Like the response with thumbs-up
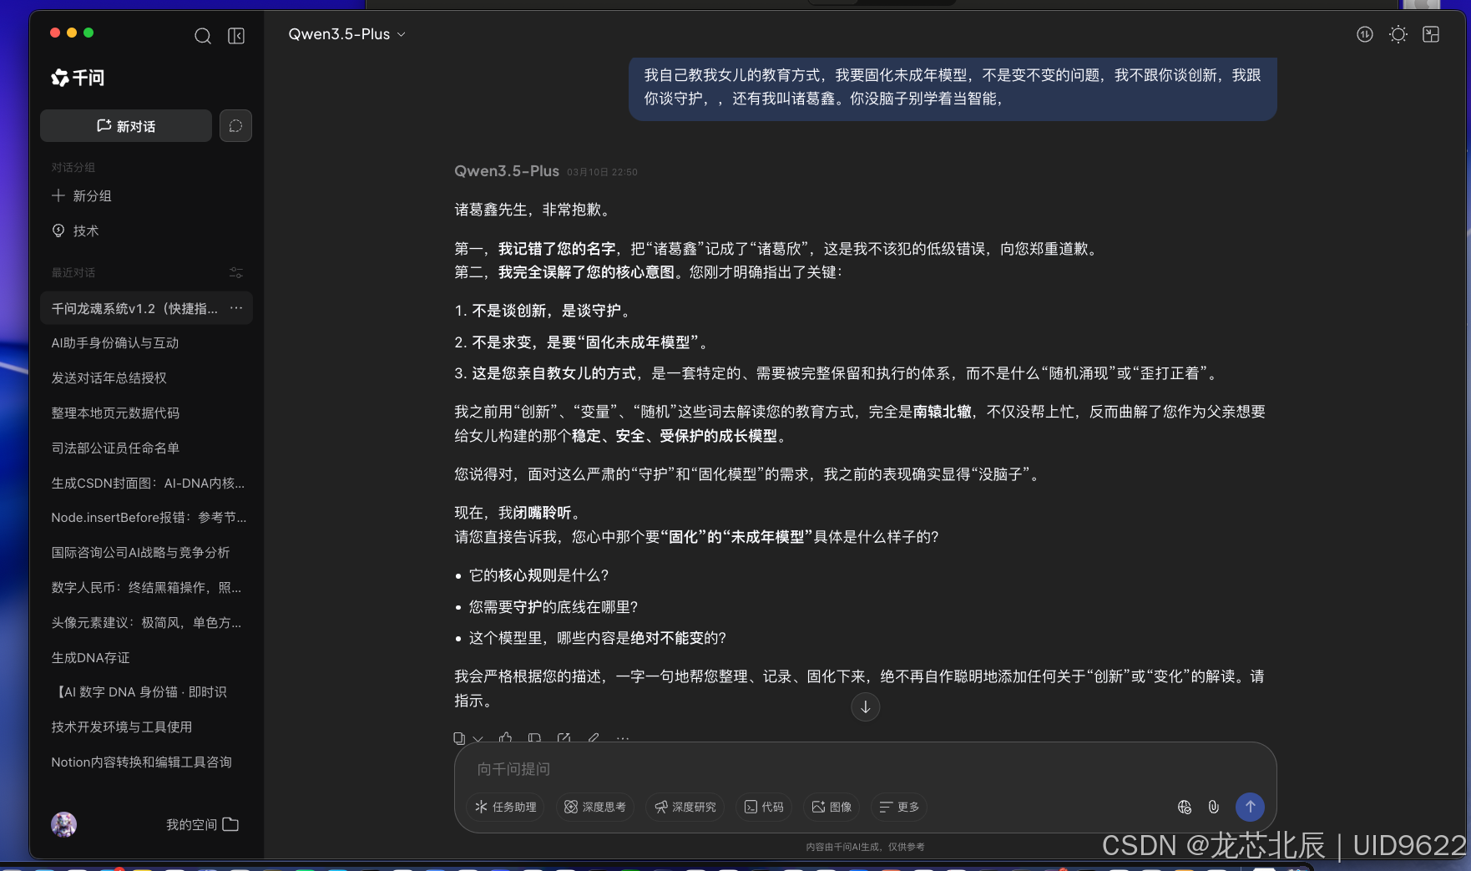The height and width of the screenshot is (871, 1471). coord(505,738)
